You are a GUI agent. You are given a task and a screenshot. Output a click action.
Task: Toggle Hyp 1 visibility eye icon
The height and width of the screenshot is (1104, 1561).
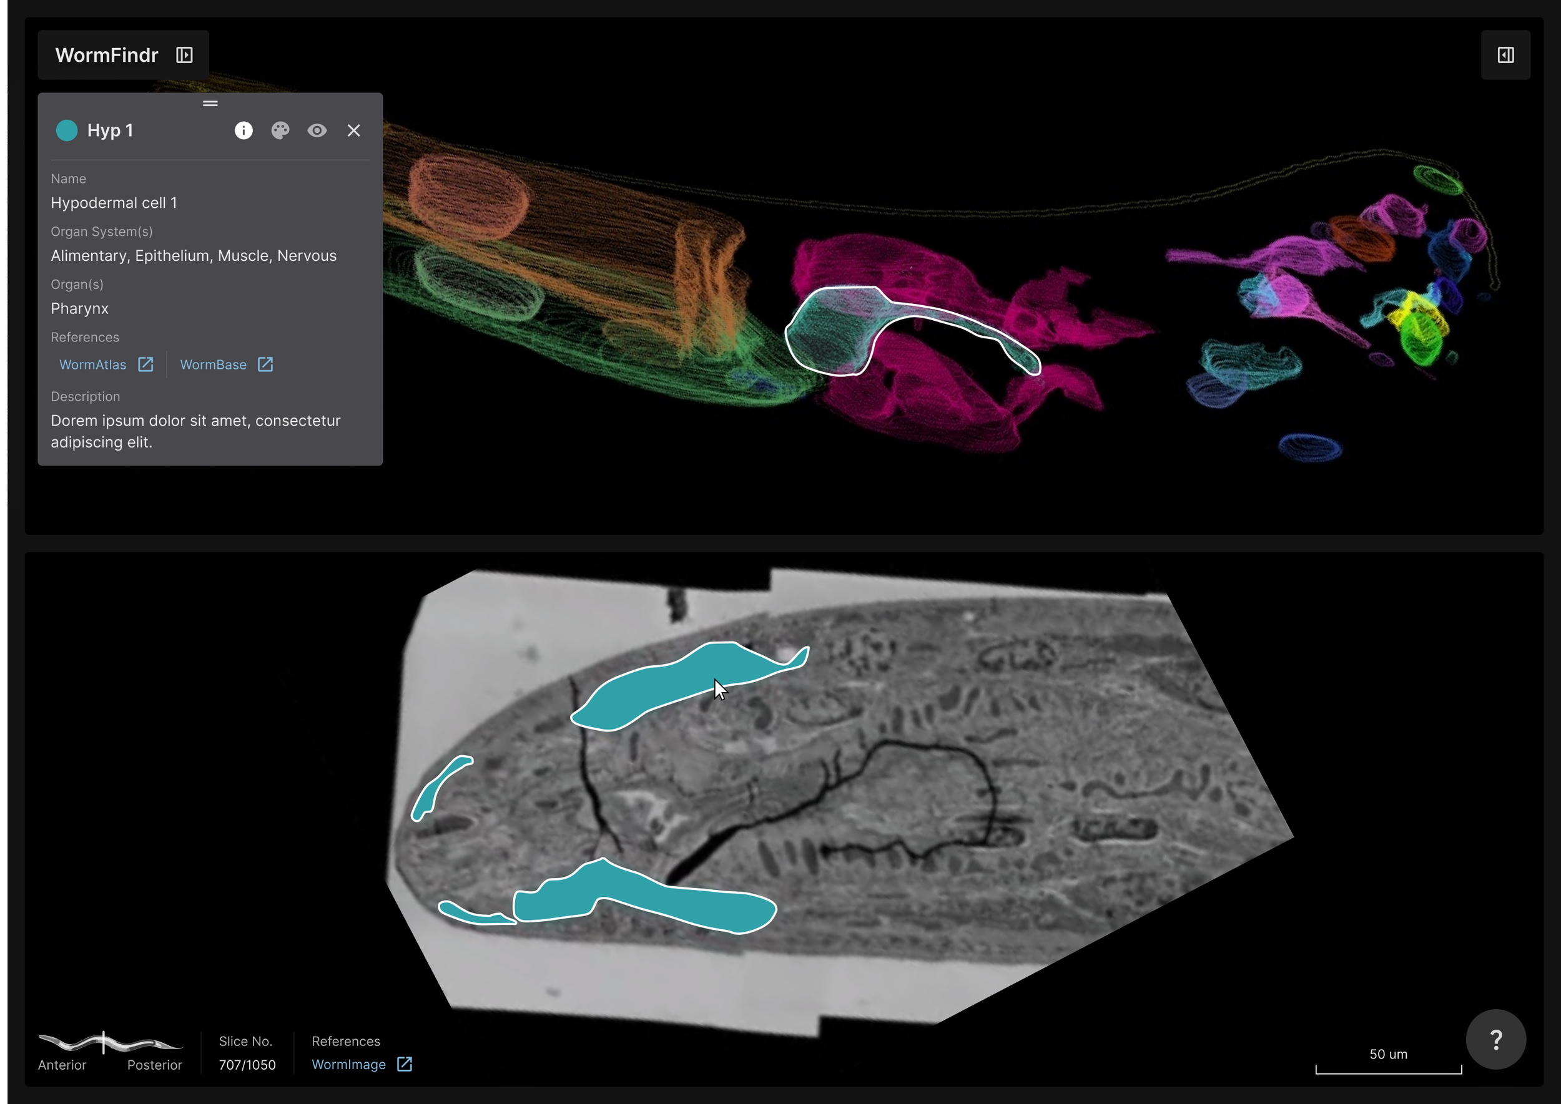(x=317, y=130)
